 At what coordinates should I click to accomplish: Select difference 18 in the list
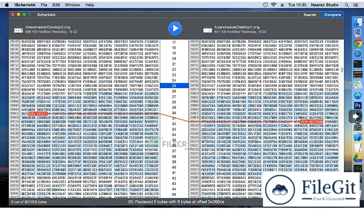tap(174, 48)
